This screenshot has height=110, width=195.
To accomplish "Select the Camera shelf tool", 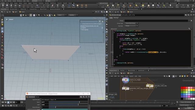I will (103, 6).
